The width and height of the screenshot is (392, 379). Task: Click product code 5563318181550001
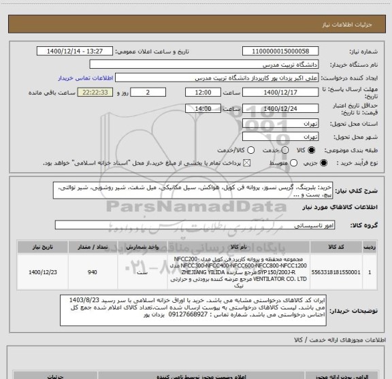click(336, 272)
